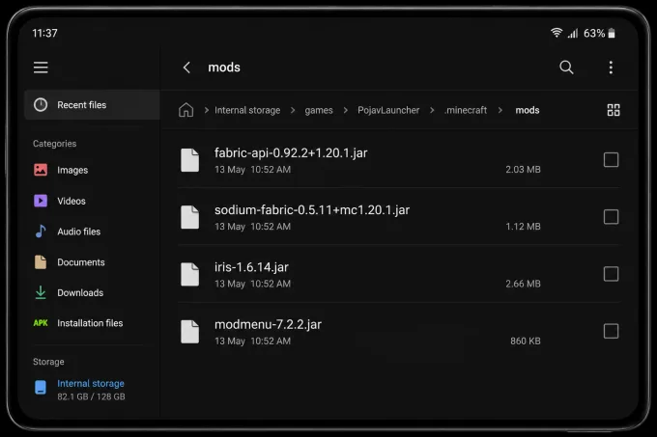Navigate to games breadcrumb folder
This screenshot has height=437, width=657.
click(319, 110)
